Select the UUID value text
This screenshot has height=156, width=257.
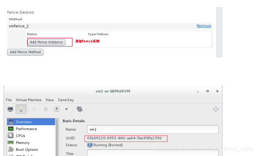point(124,138)
